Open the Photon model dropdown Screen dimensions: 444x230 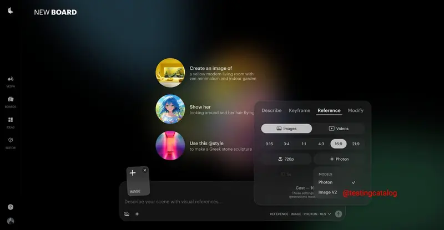click(x=339, y=159)
